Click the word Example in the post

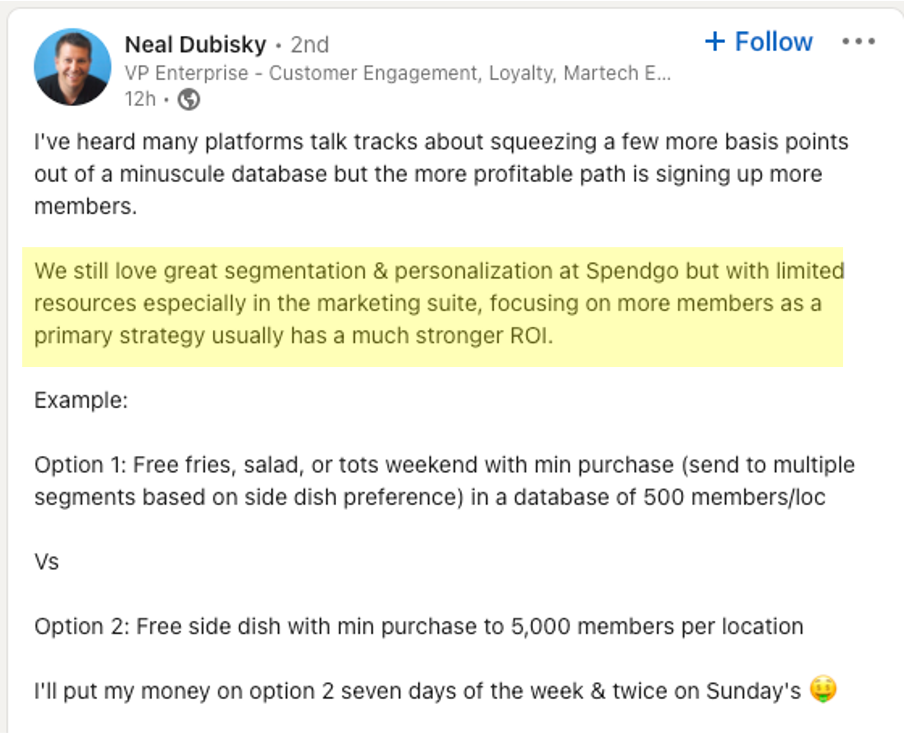(x=81, y=399)
